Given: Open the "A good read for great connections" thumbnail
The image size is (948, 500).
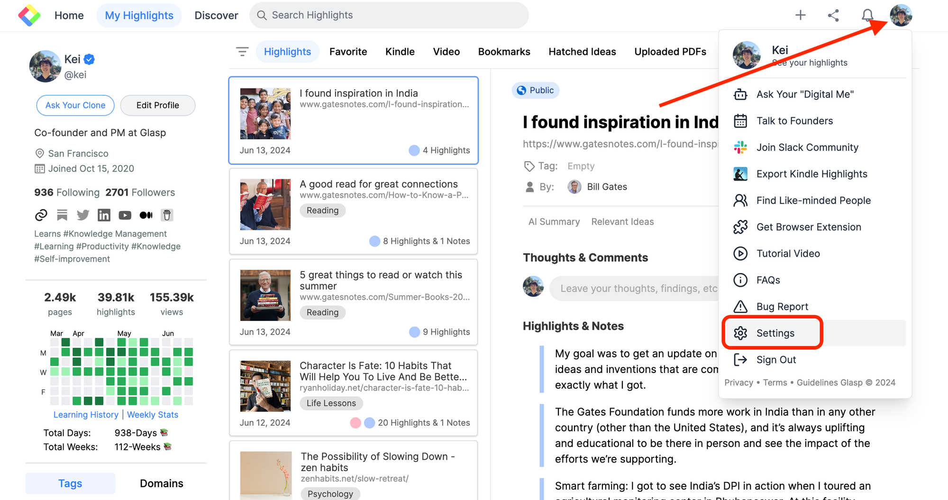Looking at the screenshot, I should click(265, 205).
